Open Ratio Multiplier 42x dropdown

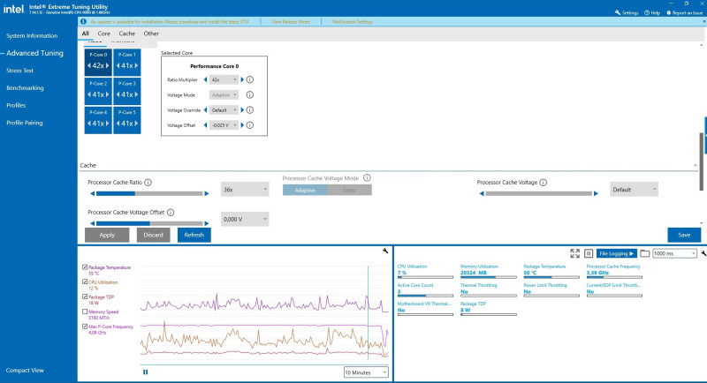click(224, 79)
